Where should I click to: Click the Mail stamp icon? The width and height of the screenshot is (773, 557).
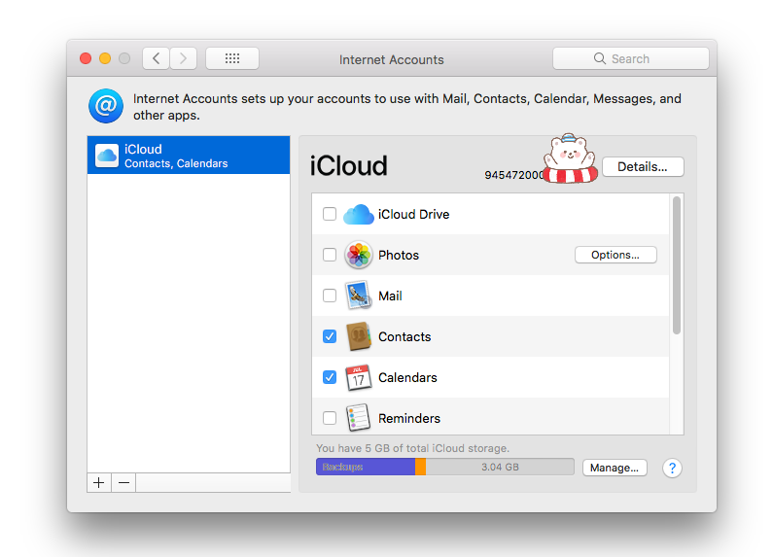[359, 296]
